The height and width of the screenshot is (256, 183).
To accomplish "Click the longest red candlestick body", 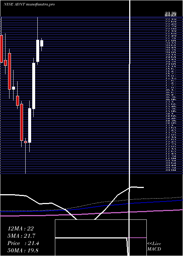I will pos(22,122).
